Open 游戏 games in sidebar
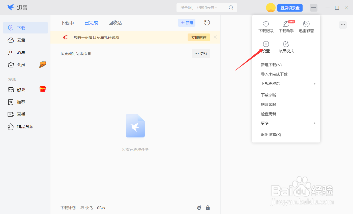Viewport: 353px width, 214px height. 25,90
